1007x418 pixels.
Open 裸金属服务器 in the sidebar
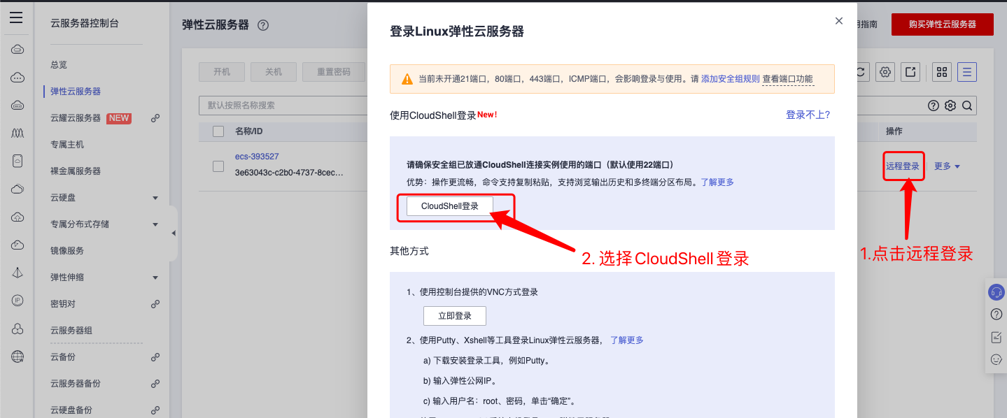pos(76,171)
